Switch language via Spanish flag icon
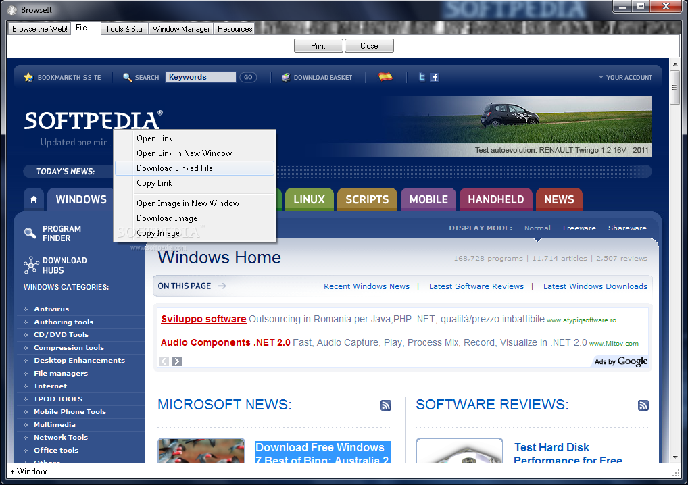Image resolution: width=688 pixels, height=485 pixels. (x=385, y=77)
